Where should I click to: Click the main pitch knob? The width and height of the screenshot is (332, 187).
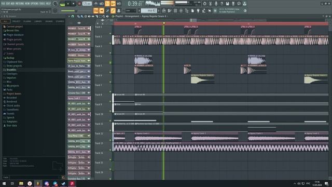[x=55, y=10]
